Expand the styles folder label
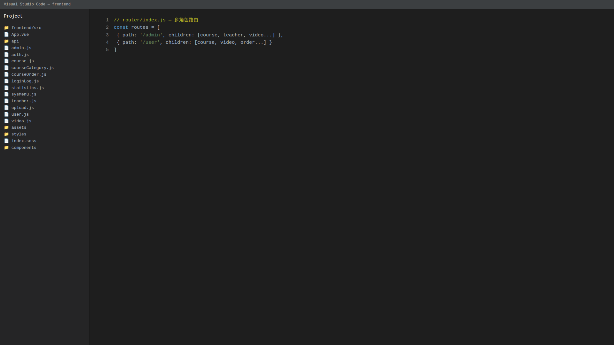 (19, 134)
